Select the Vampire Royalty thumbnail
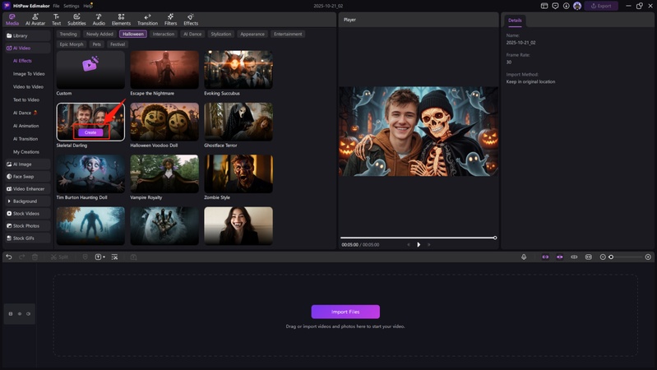657x370 pixels. click(164, 173)
